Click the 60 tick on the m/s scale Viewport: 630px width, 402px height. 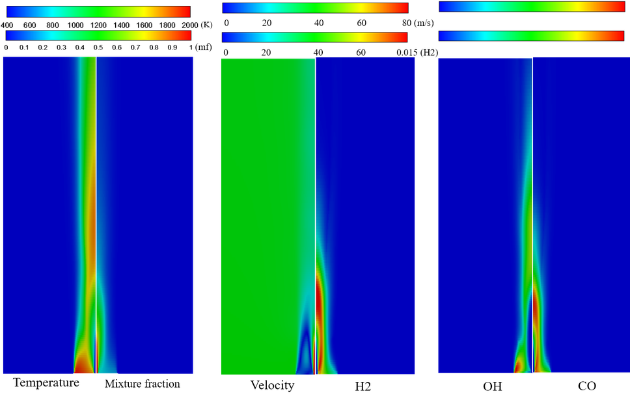pyautogui.click(x=362, y=23)
